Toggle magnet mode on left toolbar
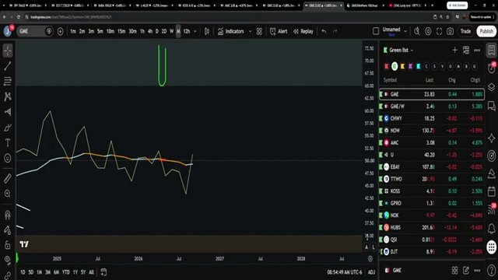The width and height of the screenshot is (498, 280). click(8, 215)
